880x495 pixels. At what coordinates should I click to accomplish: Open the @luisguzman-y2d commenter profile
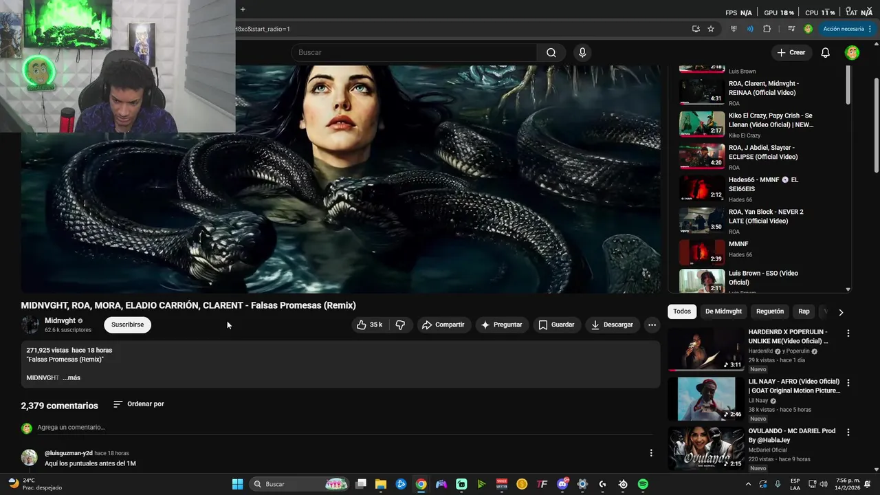pos(69,453)
